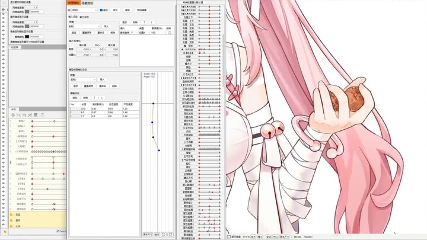Click 重命名 under the input preset
The width and height of the screenshot is (427, 240).
[x=101, y=33]
